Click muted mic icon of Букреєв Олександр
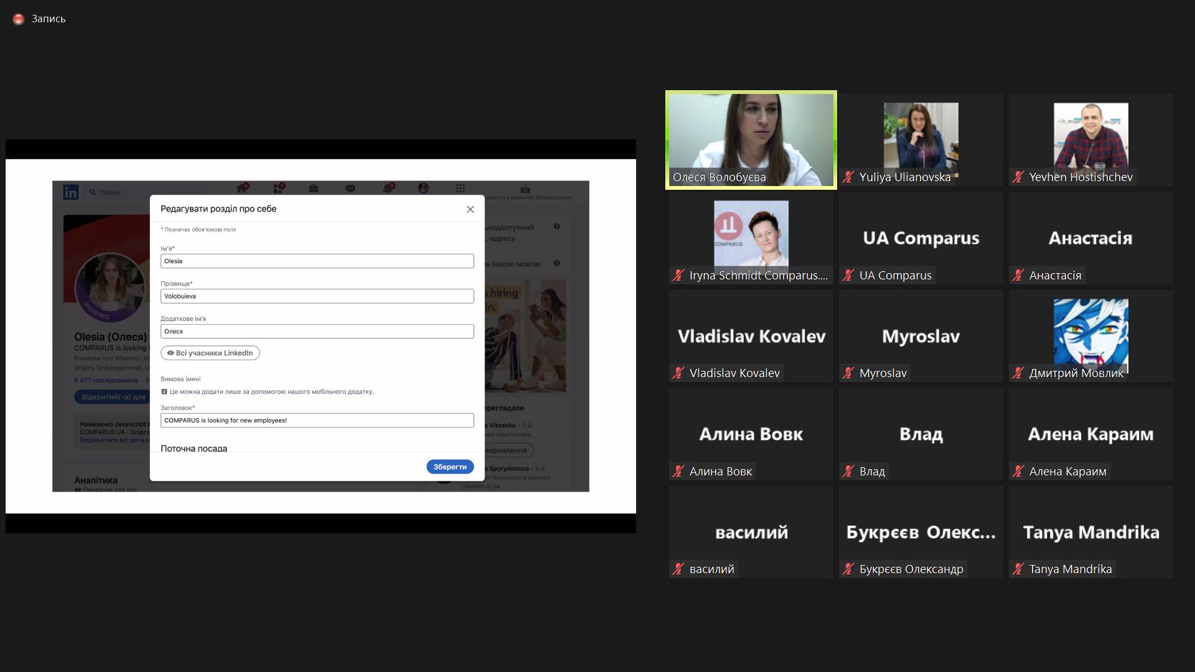The width and height of the screenshot is (1195, 672). 848,569
